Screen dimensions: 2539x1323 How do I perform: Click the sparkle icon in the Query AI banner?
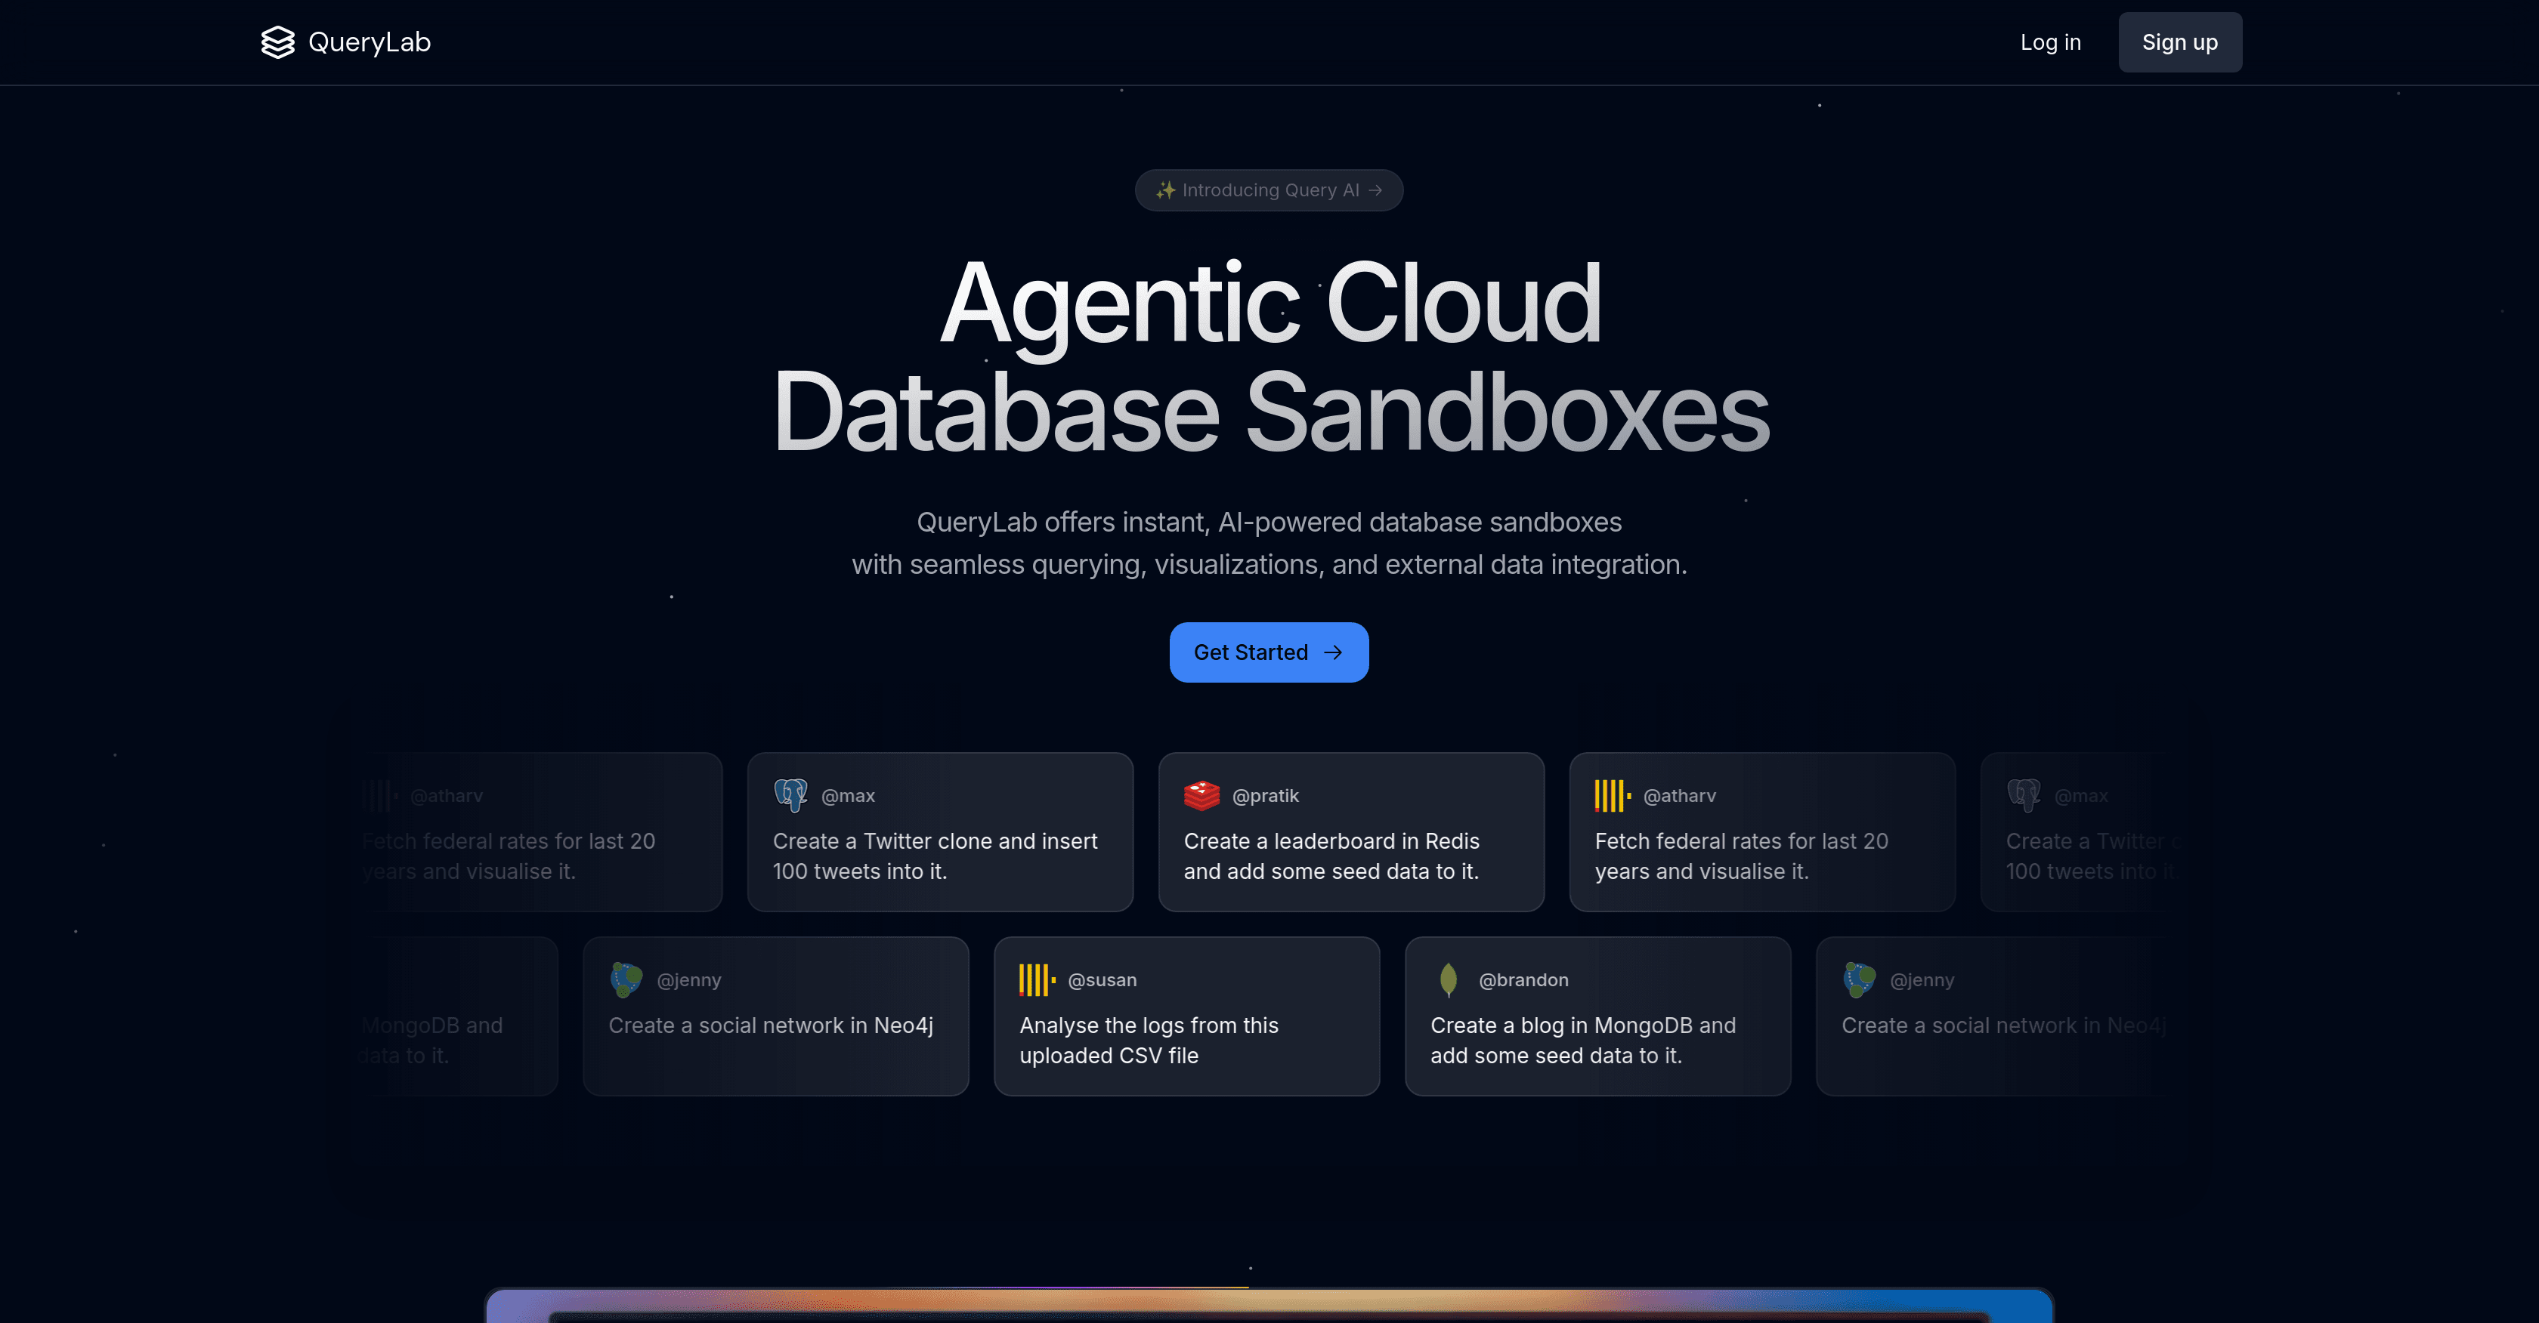coord(1165,189)
